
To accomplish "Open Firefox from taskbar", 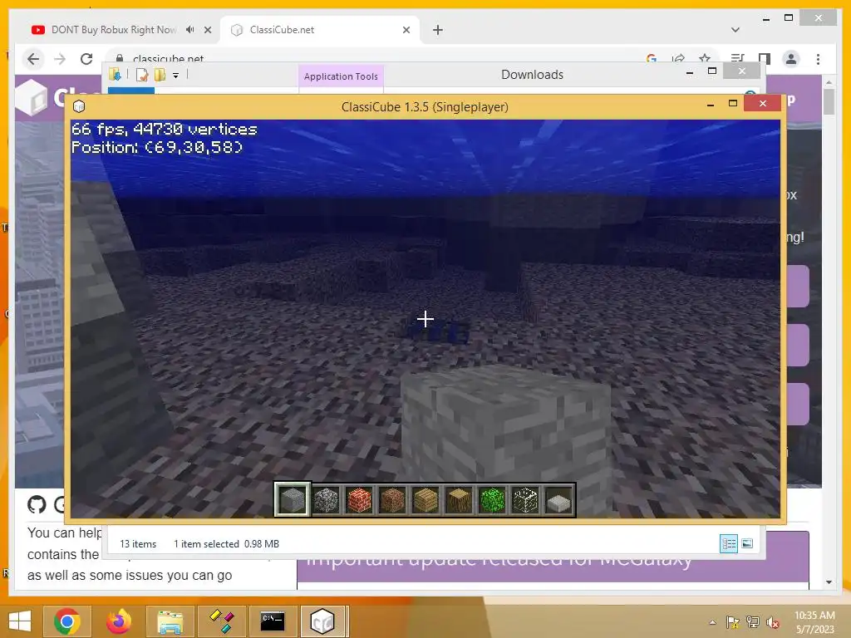I will click(119, 621).
